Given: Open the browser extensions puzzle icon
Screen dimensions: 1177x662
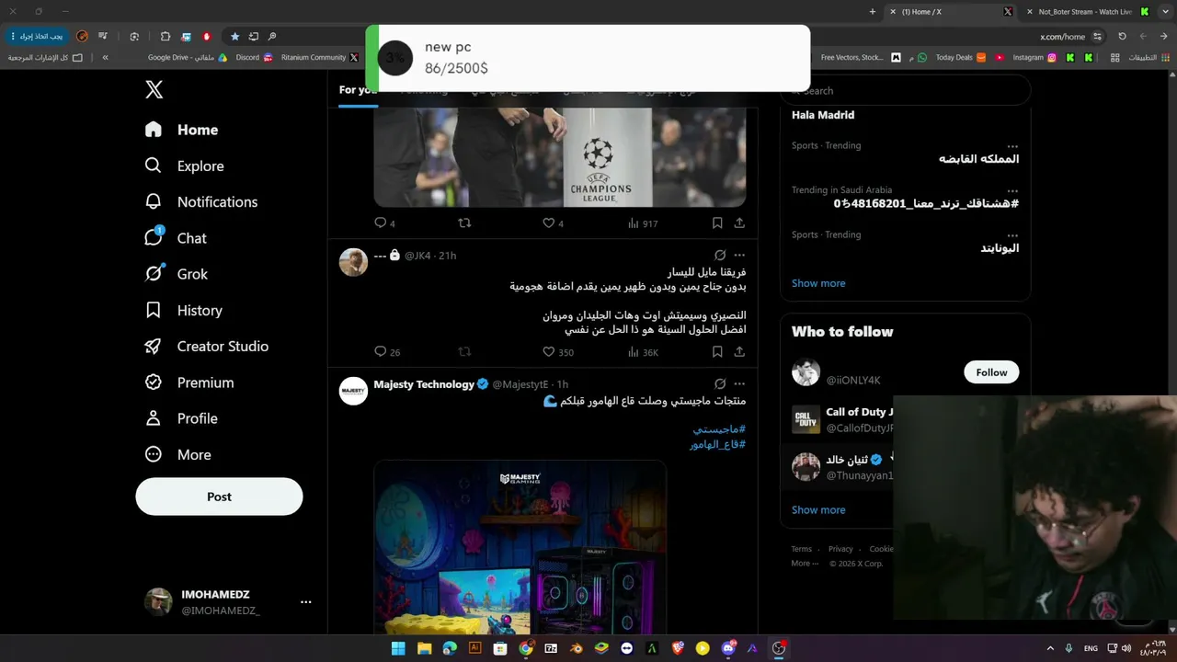Looking at the screenshot, I should pyautogui.click(x=166, y=37).
